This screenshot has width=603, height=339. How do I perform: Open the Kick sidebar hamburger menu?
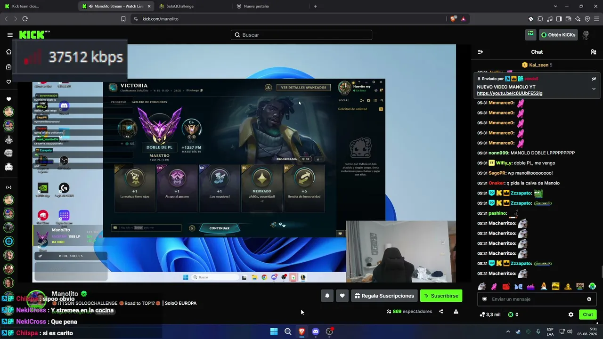[10, 35]
